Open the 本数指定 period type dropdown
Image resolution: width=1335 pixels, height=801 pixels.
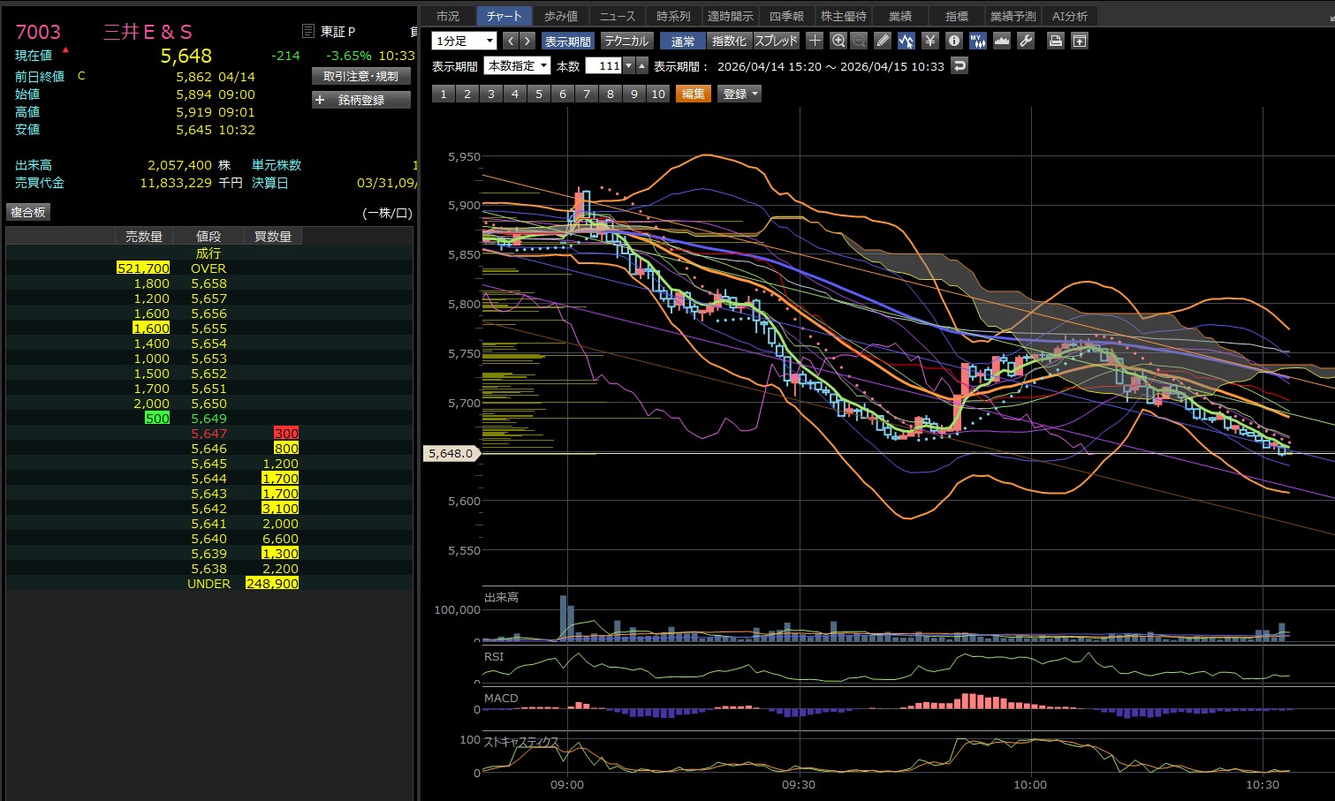click(x=517, y=65)
